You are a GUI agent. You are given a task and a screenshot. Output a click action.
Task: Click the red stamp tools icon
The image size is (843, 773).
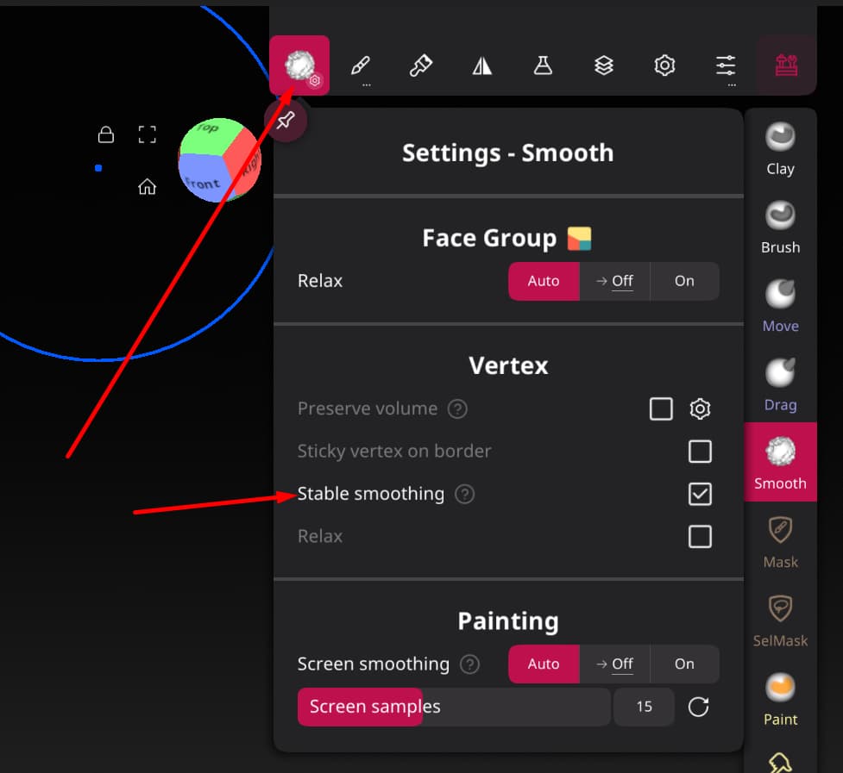786,65
